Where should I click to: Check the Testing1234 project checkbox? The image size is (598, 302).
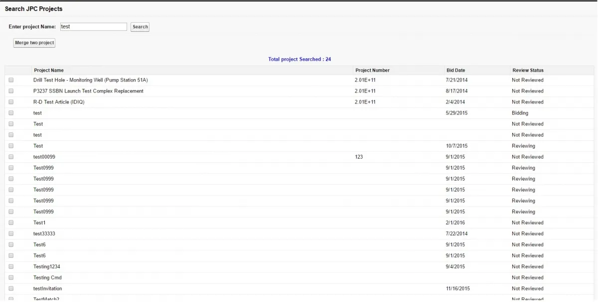click(11, 267)
